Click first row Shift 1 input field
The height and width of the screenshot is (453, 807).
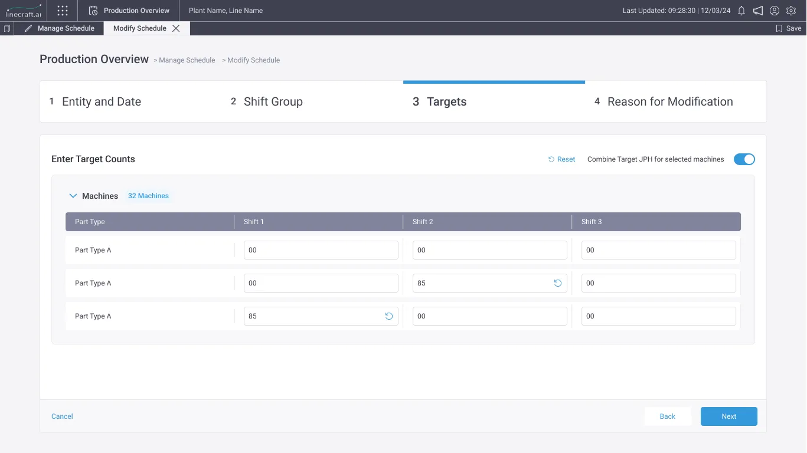coord(321,250)
